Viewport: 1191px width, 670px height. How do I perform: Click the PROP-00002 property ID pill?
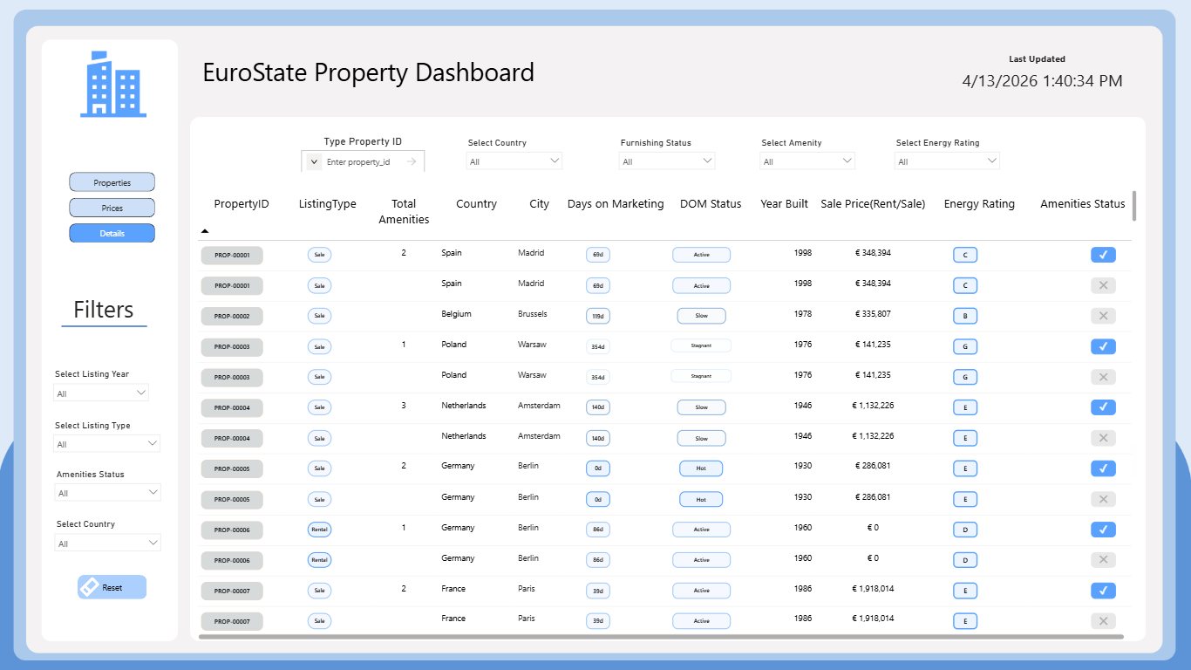[x=232, y=316]
